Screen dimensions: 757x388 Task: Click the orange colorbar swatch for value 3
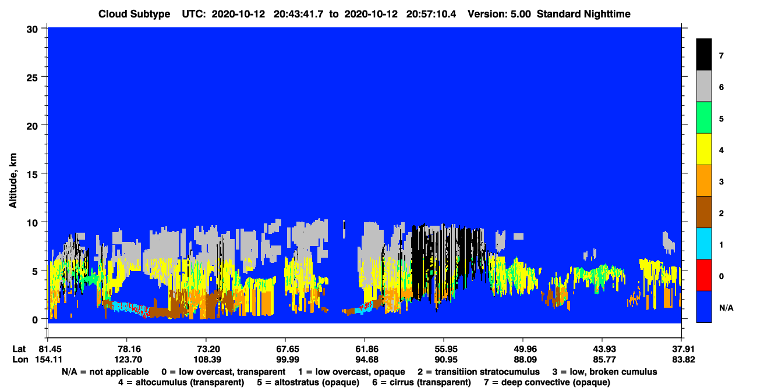[x=704, y=181]
